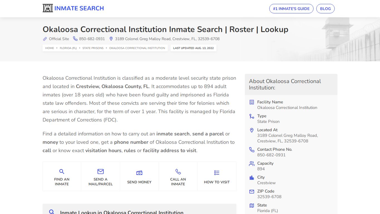Click the building icon next to Facility Name
The image size is (380, 214).
252,102
